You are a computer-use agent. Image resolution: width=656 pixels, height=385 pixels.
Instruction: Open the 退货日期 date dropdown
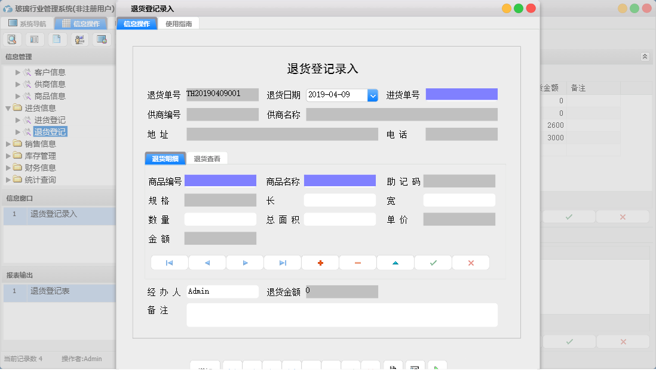(x=373, y=94)
